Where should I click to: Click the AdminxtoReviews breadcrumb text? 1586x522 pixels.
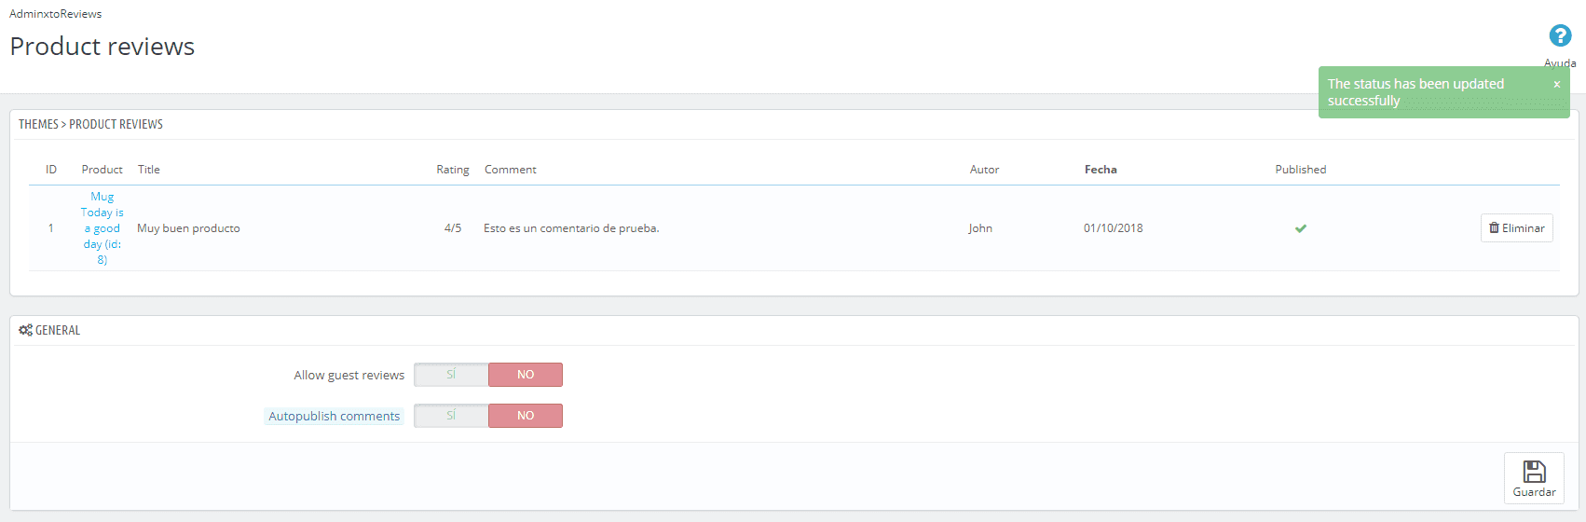[x=56, y=14]
